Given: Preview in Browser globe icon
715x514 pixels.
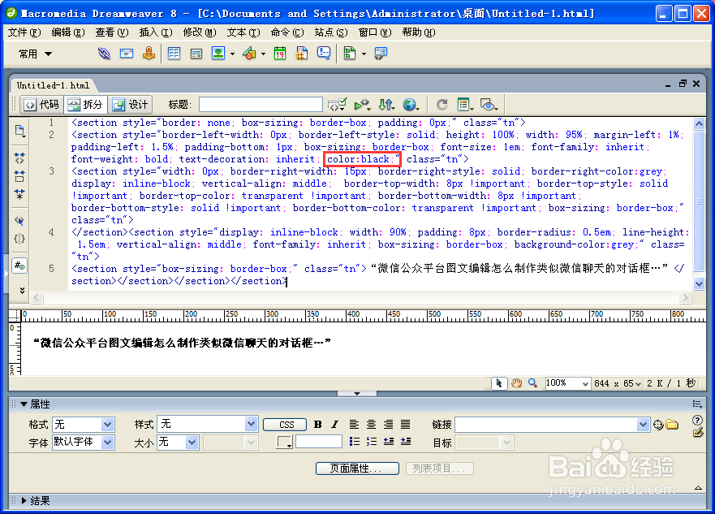Looking at the screenshot, I should pyautogui.click(x=411, y=105).
